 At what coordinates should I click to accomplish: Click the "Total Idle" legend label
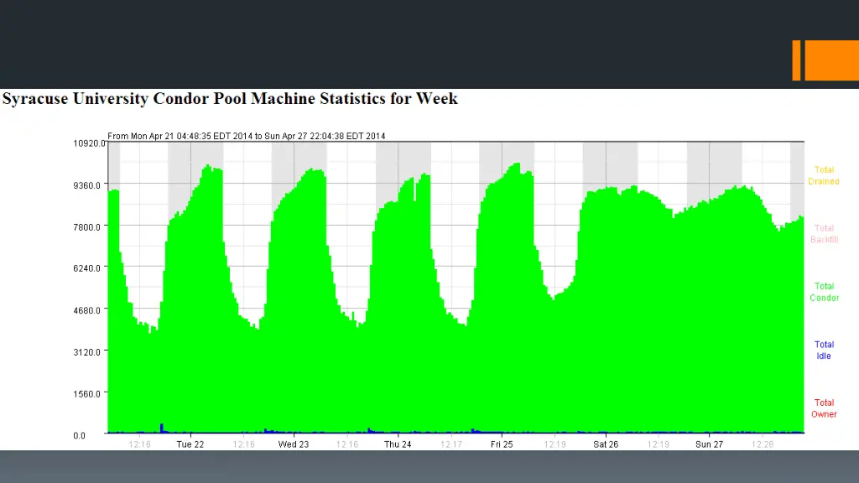click(824, 350)
